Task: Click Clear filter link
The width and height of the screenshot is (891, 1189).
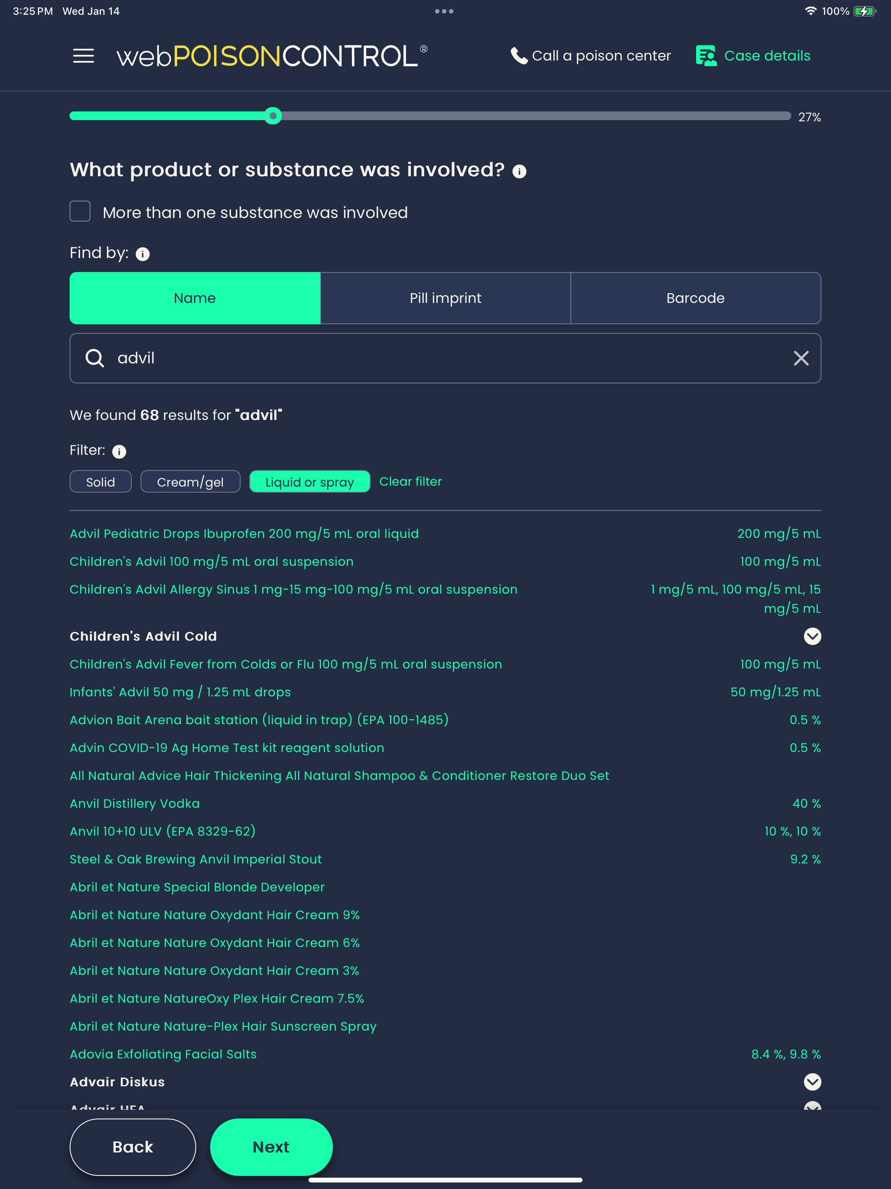Action: click(x=411, y=482)
